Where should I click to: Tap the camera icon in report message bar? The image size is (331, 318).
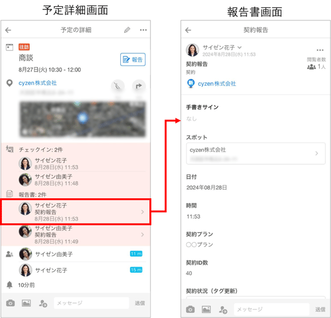pyautogui.click(x=190, y=309)
